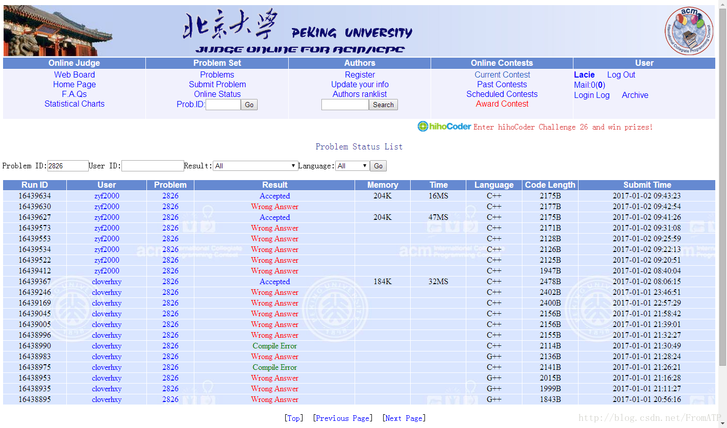
Task: Click the Top link at page bottom
Action: pos(293,418)
